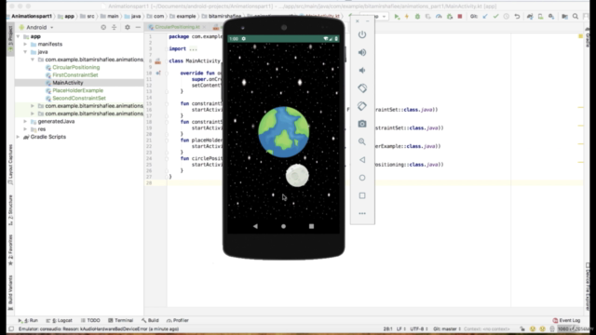This screenshot has height=335, width=596.
Task: Open the Run tool window tab
Action: tap(29, 320)
